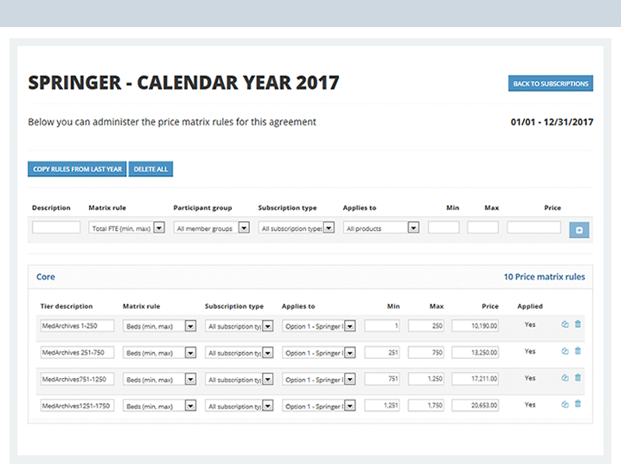
Task: Click the Tier description column header
Action: tap(67, 306)
